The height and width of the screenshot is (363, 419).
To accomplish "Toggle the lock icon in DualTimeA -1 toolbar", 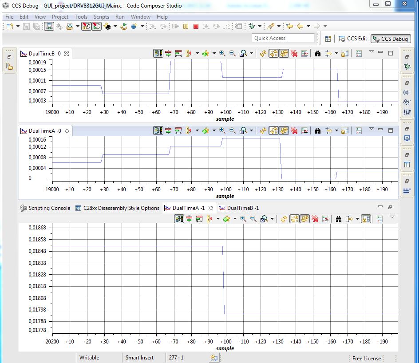I will click(x=366, y=219).
